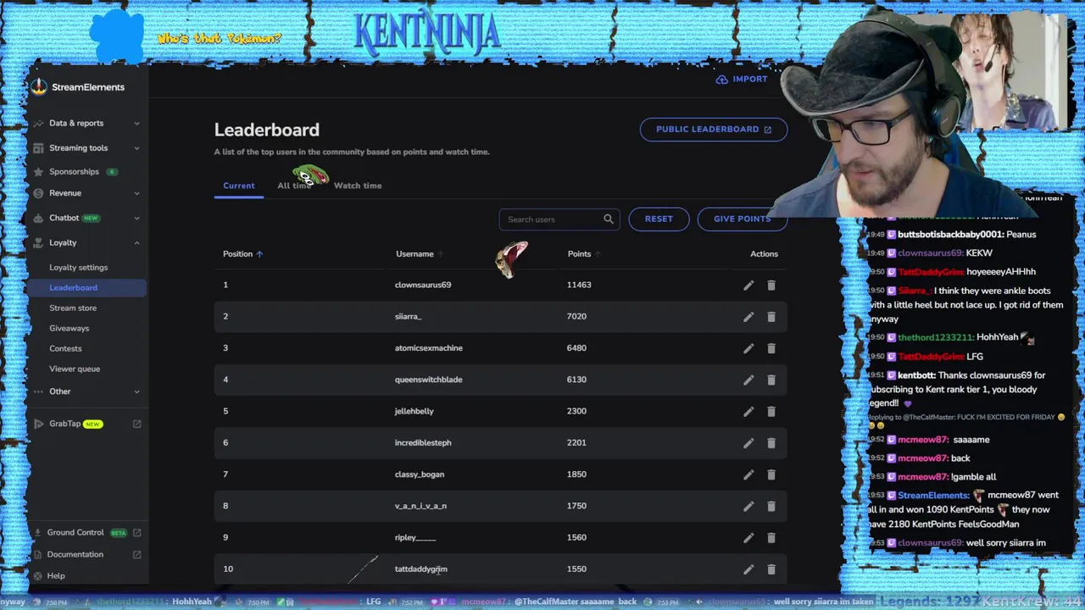1085x610 pixels.
Task: Edit classy_bogan entry pencil icon
Action: click(x=748, y=474)
